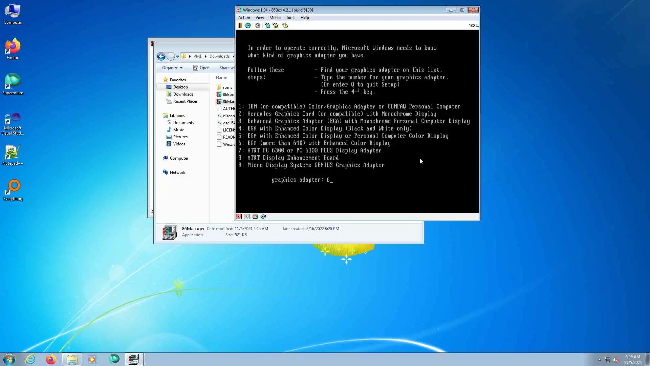Click the yellow Ctrl+Alt+Esc toolbar icon
The width and height of the screenshot is (650, 366).
point(275,25)
